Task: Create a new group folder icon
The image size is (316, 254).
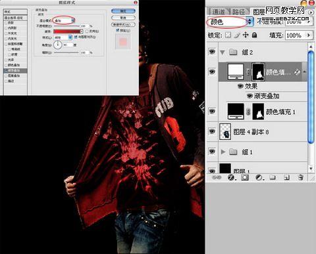Action: [273, 177]
